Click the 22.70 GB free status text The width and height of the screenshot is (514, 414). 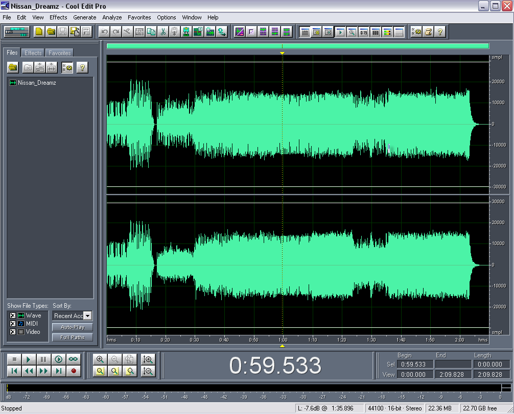(x=480, y=408)
